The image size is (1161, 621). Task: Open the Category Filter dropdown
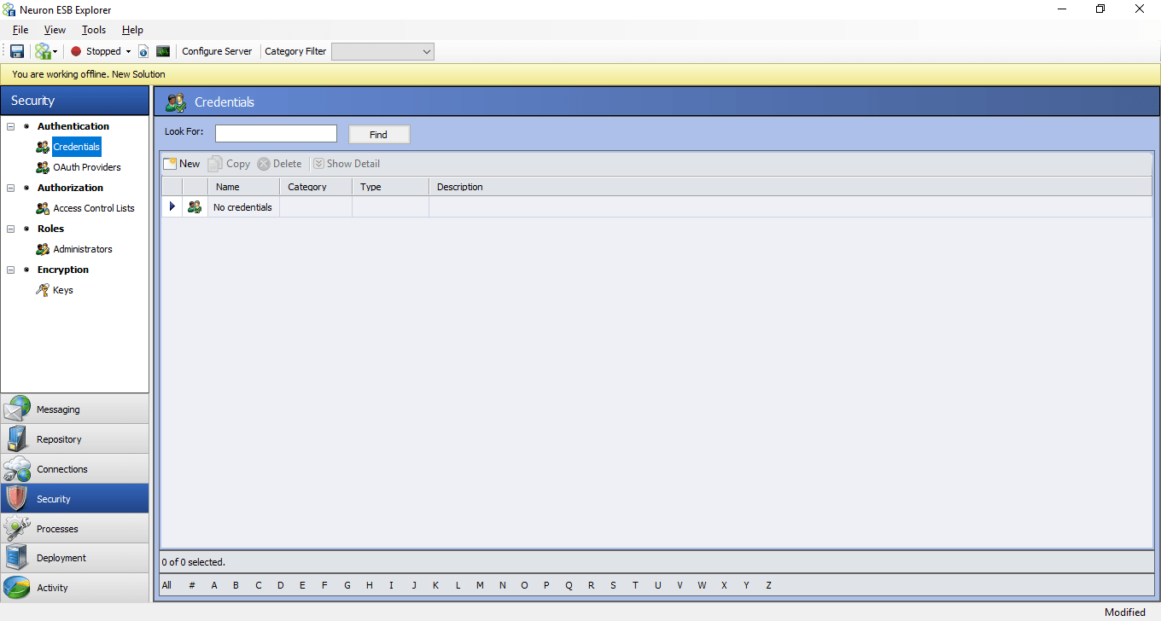click(x=382, y=51)
